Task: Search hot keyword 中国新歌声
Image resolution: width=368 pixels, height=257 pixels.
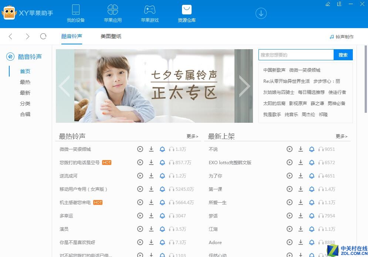Action: tap(274, 70)
